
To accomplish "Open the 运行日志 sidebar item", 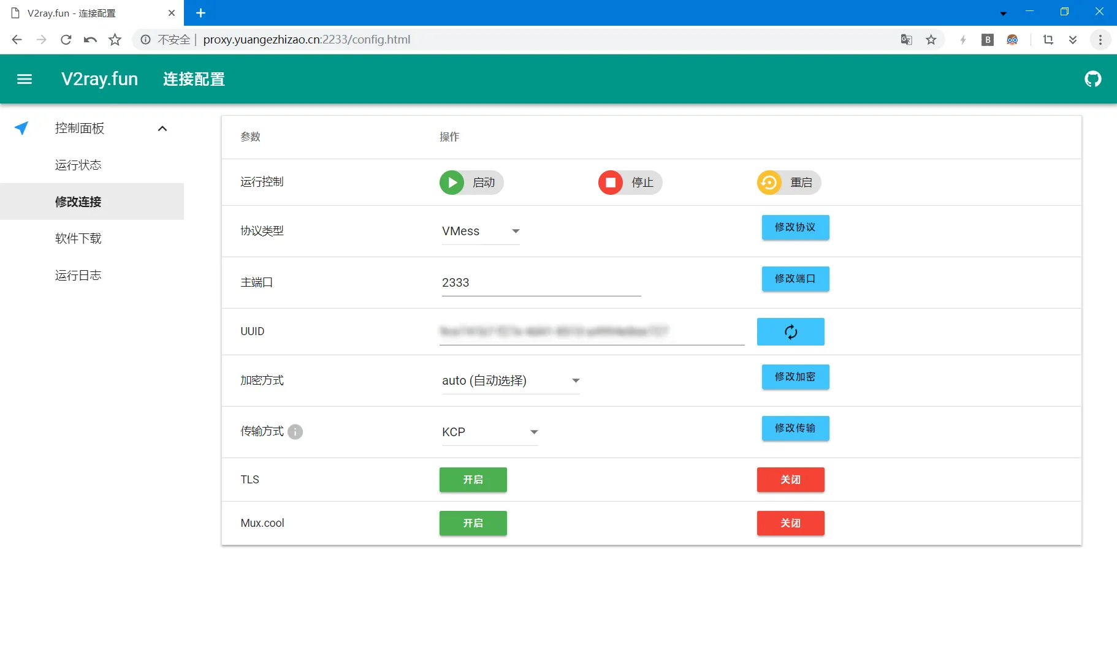I will (92, 275).
